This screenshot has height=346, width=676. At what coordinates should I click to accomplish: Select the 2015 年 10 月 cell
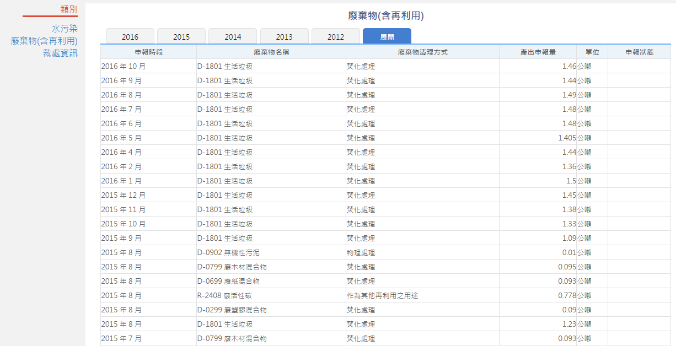pos(148,224)
